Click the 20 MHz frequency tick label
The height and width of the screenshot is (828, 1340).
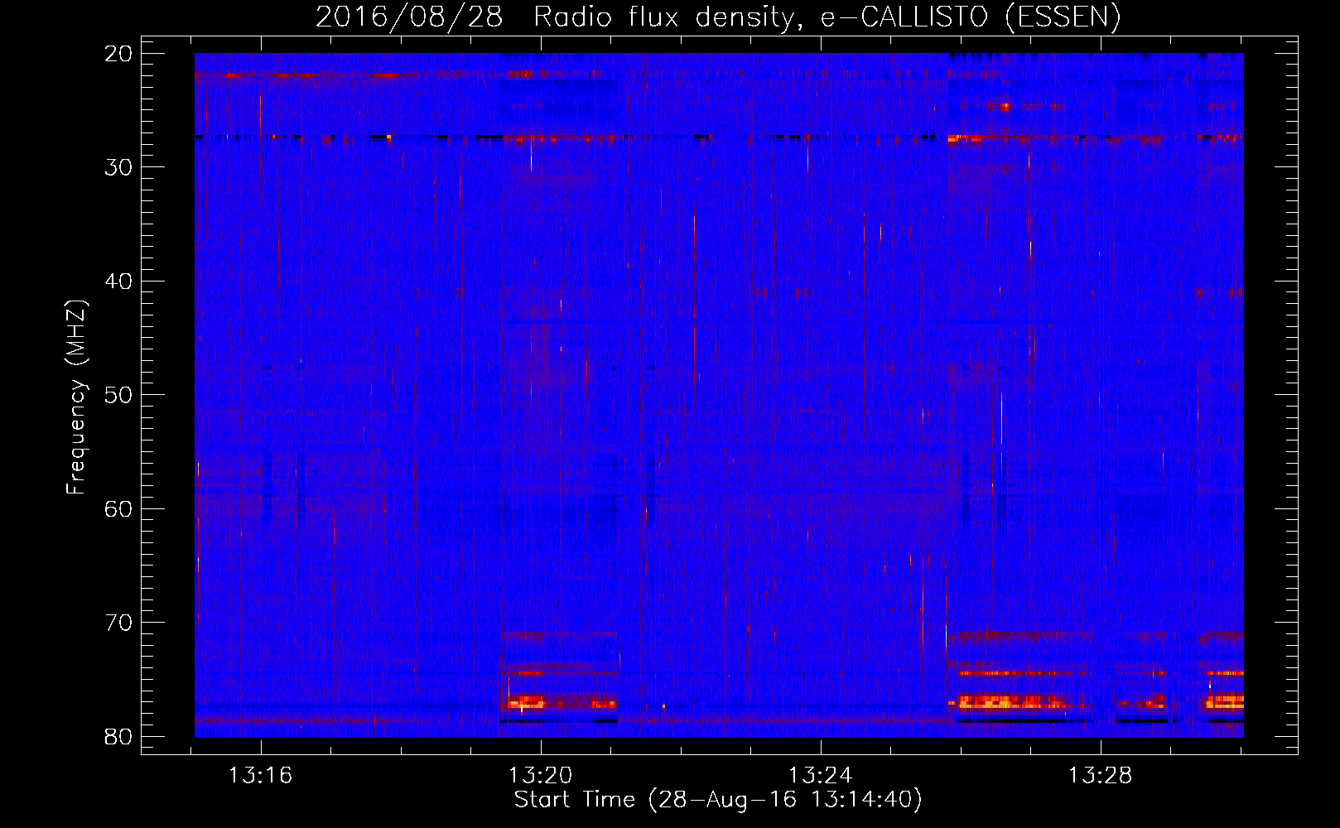point(118,54)
